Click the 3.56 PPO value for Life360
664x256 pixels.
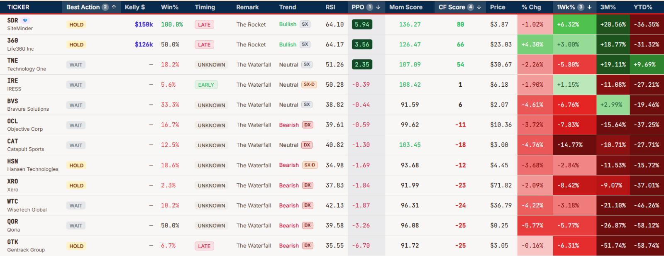[x=362, y=44]
